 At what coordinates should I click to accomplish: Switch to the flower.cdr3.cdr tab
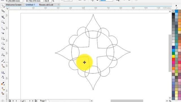pyautogui.click(x=46, y=5)
